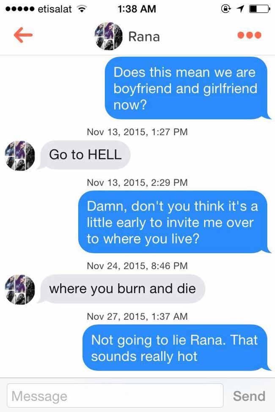Tap the 'boyfriend and girlfriend now?' bubble

coord(187,88)
